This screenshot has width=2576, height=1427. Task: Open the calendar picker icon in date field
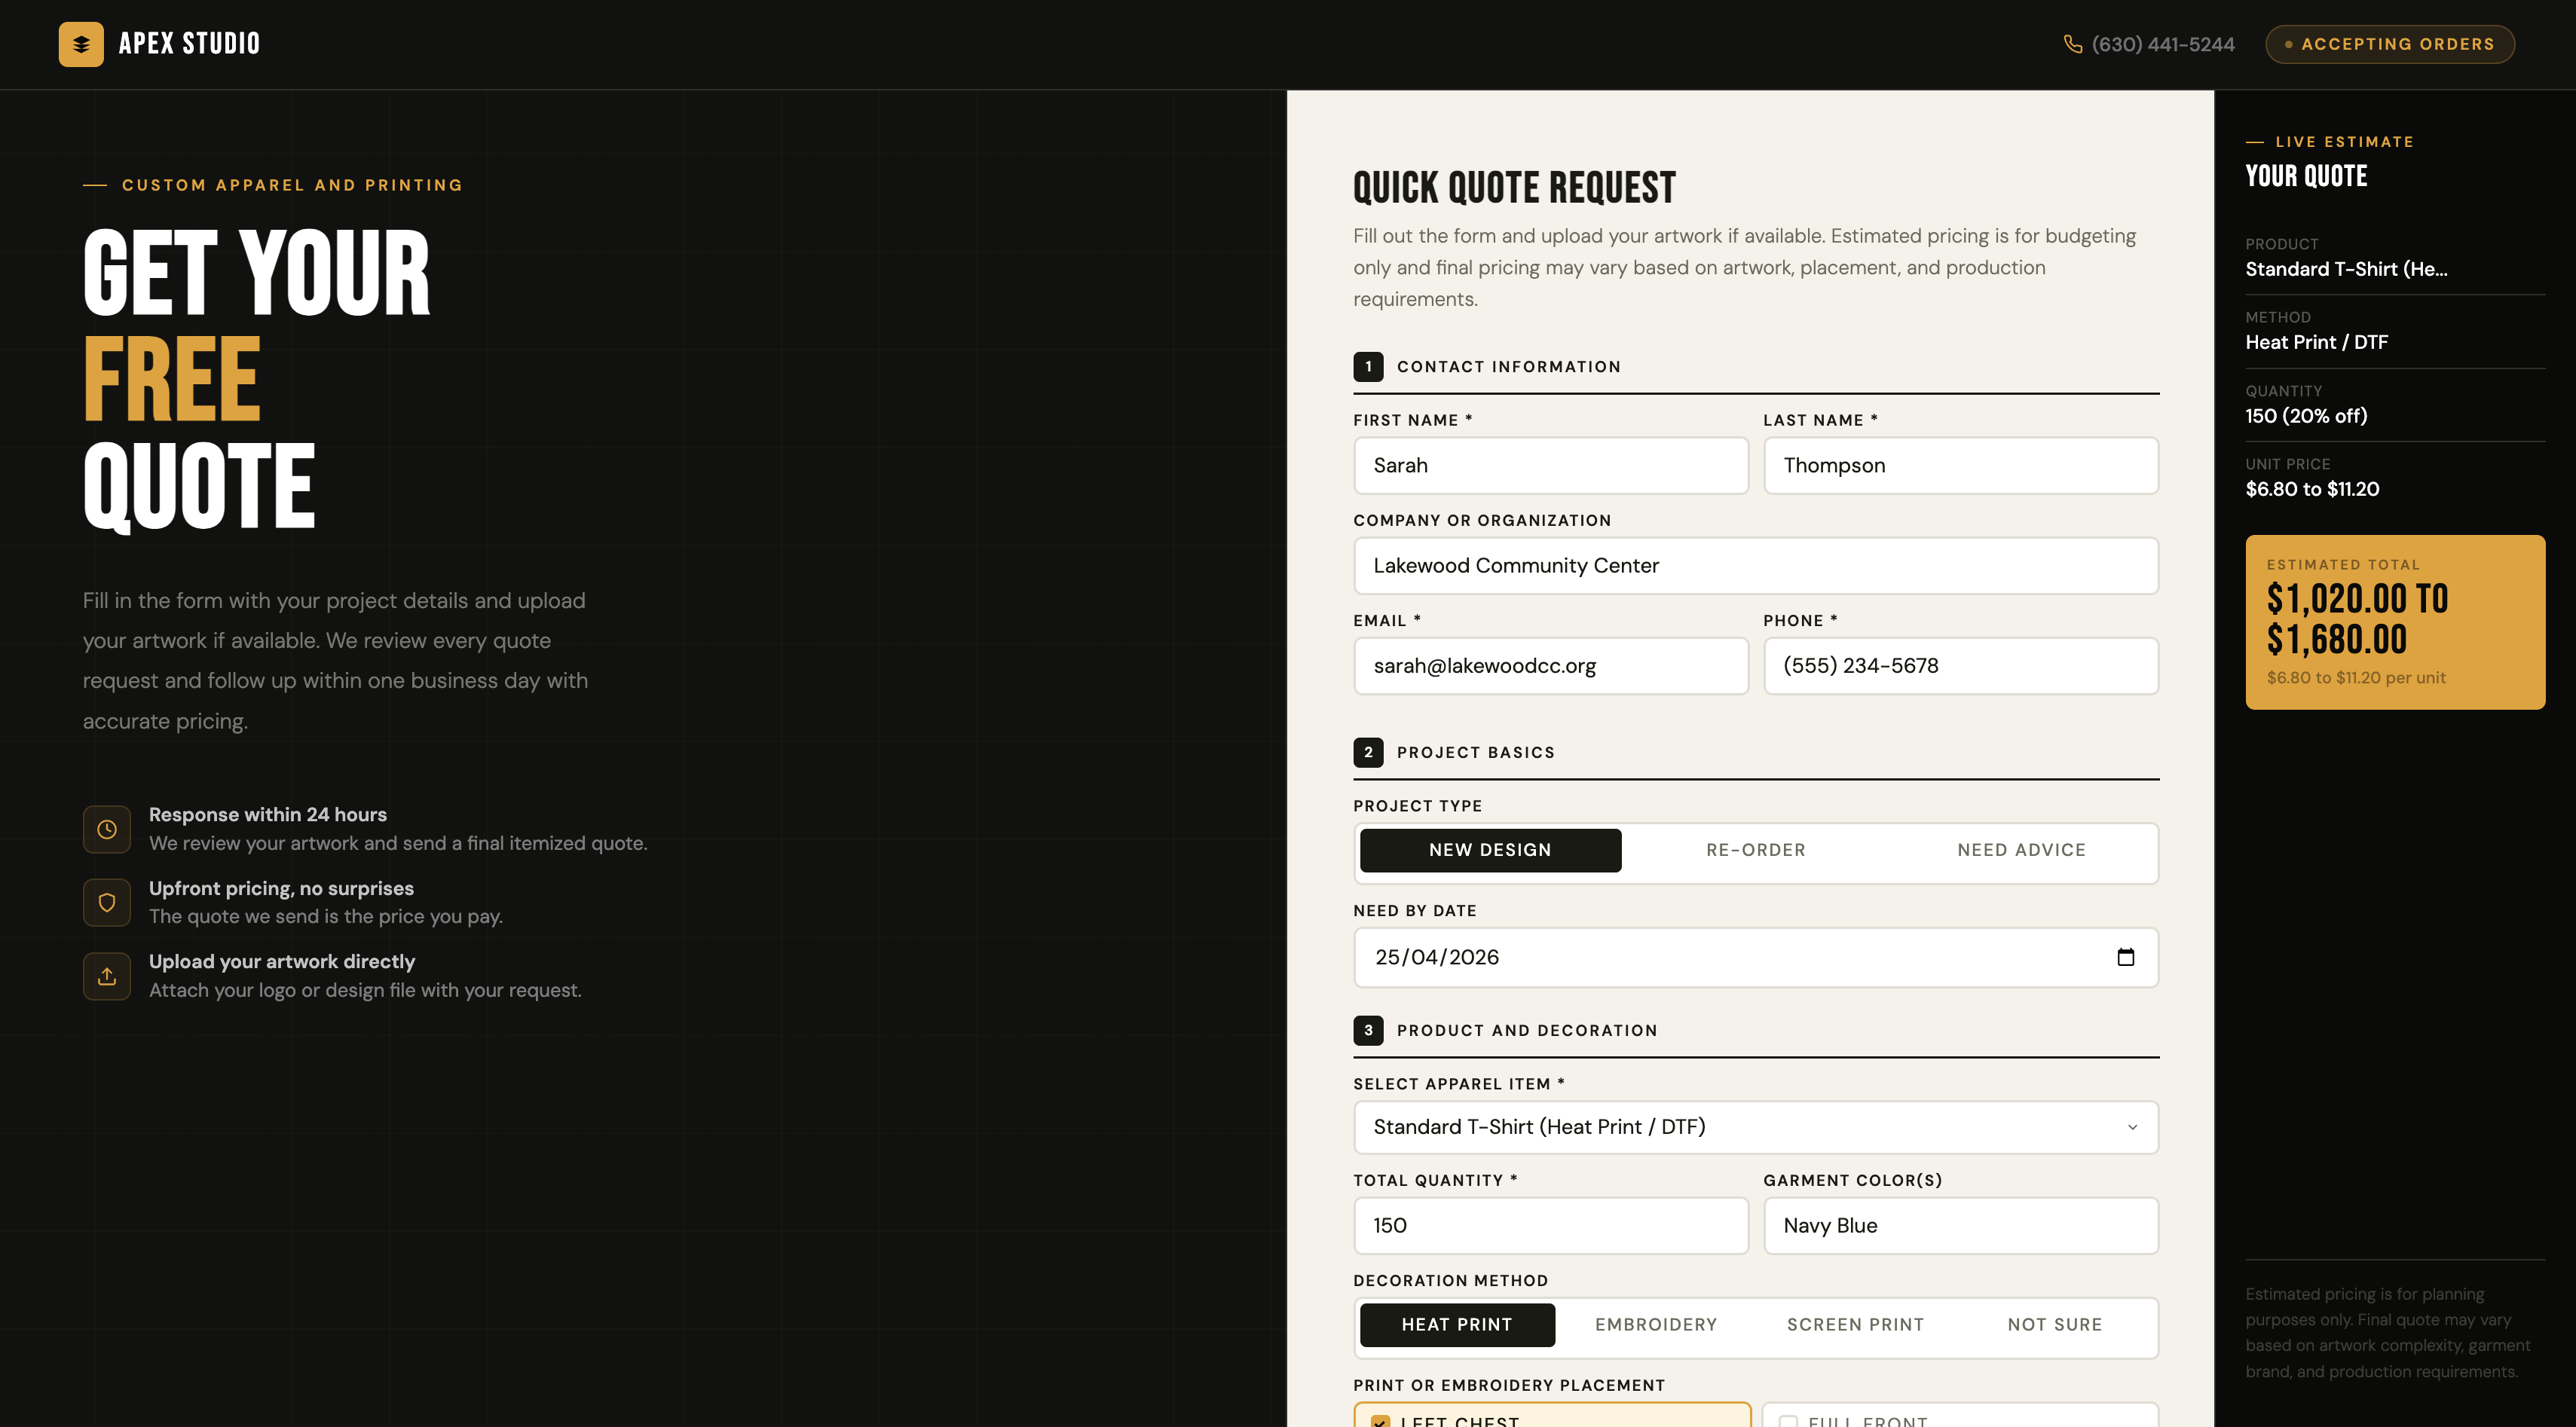pyautogui.click(x=2125, y=957)
